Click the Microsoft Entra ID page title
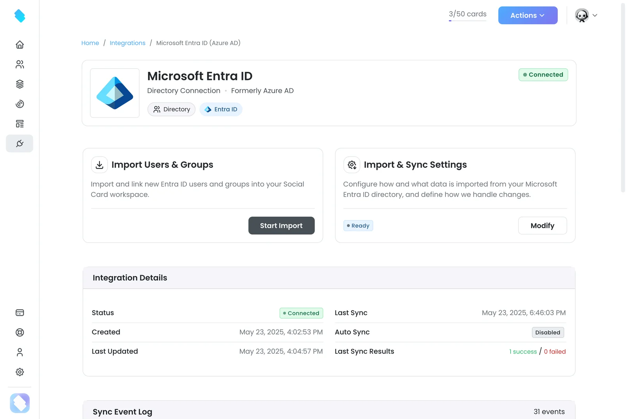This screenshot has height=419, width=628. coord(200,76)
